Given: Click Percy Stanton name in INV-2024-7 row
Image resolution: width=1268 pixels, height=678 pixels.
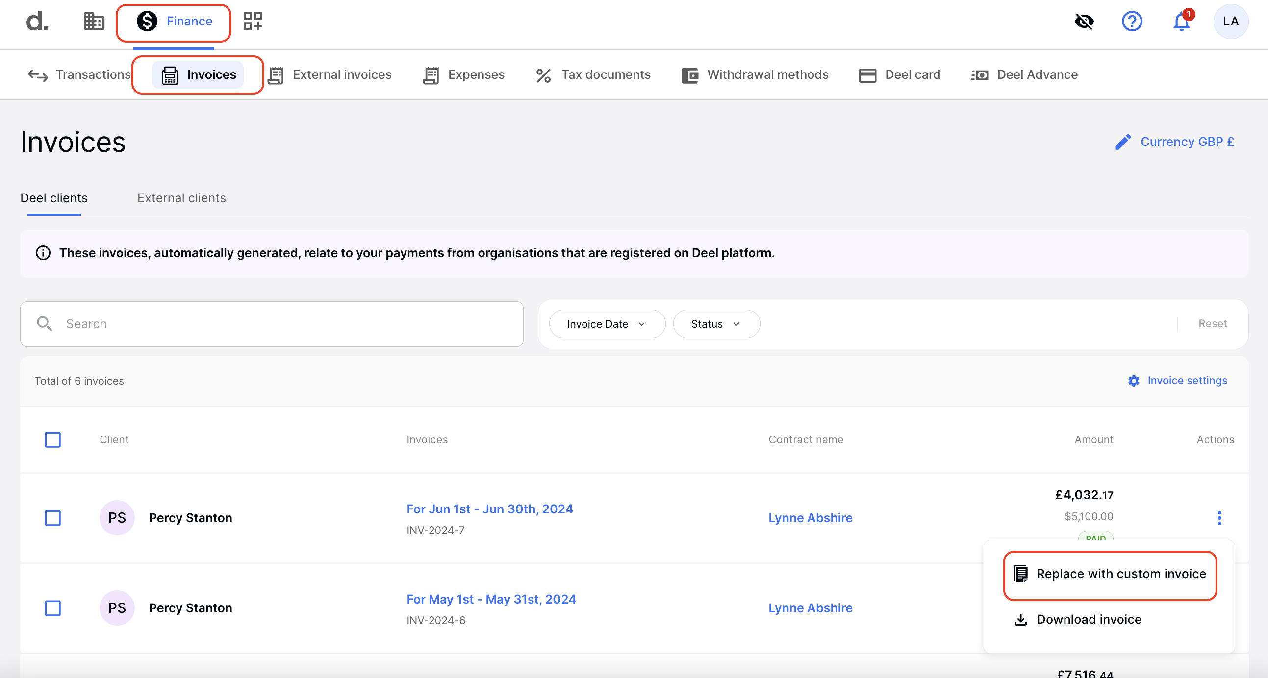Looking at the screenshot, I should (191, 518).
